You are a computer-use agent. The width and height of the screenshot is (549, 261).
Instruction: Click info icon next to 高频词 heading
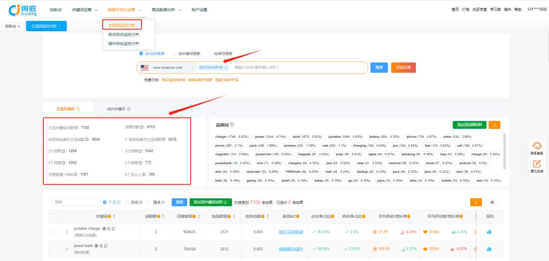pyautogui.click(x=232, y=125)
